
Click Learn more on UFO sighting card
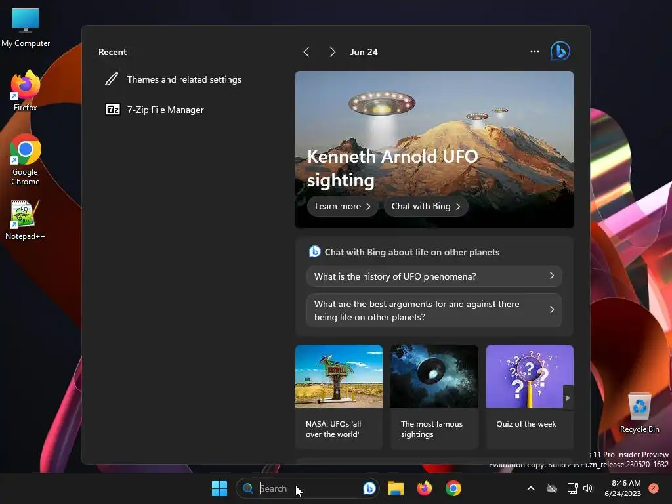[x=343, y=206]
